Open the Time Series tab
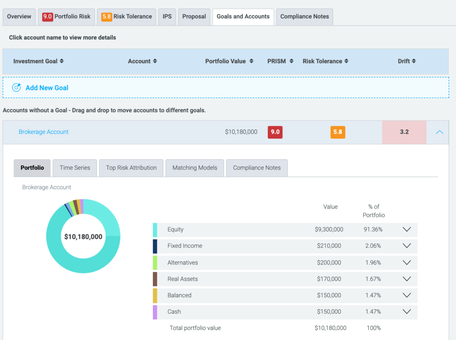The height and width of the screenshot is (340, 456). [x=75, y=168]
